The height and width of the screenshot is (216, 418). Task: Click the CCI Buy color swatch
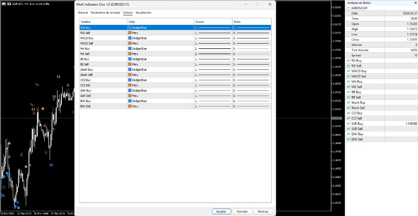[130, 80]
